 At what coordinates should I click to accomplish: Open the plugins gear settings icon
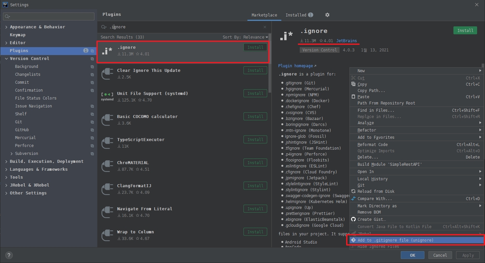(327, 15)
